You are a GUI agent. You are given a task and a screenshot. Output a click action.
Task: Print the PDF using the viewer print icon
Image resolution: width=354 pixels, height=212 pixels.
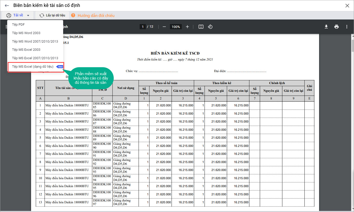pos(337,27)
